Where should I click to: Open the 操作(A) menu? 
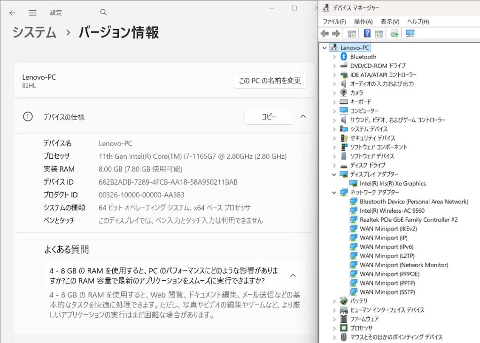tap(363, 22)
